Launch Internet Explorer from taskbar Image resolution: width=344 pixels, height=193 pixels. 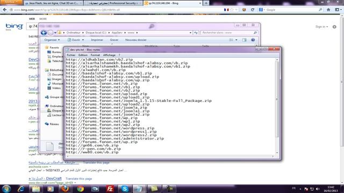[x=21, y=189]
